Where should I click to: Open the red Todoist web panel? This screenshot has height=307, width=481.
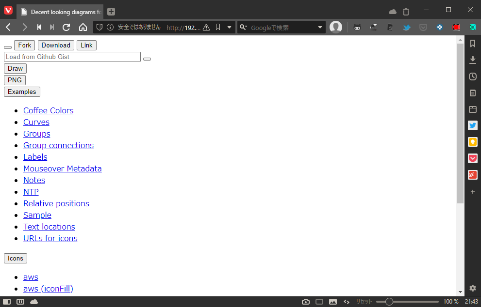[473, 175]
